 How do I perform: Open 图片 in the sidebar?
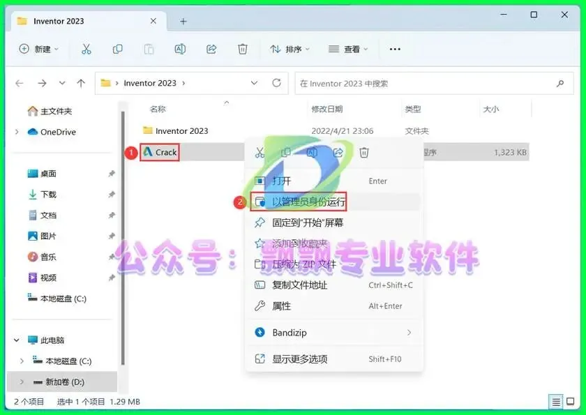click(42, 236)
